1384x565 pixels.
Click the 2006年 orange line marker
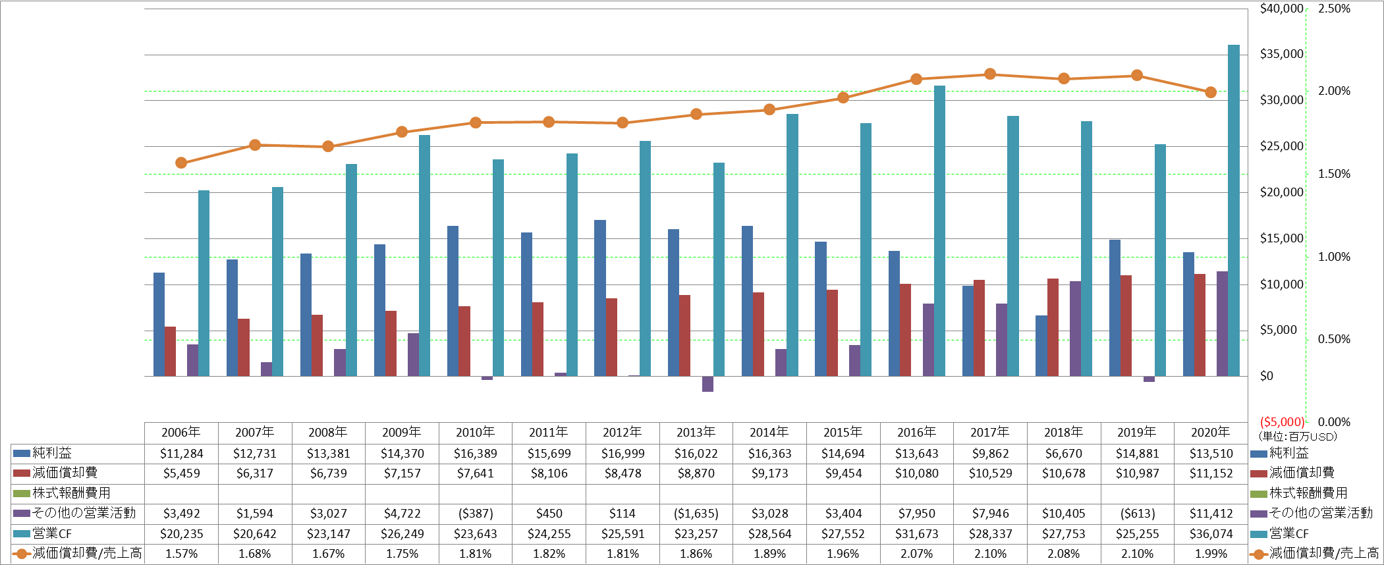coord(181,163)
